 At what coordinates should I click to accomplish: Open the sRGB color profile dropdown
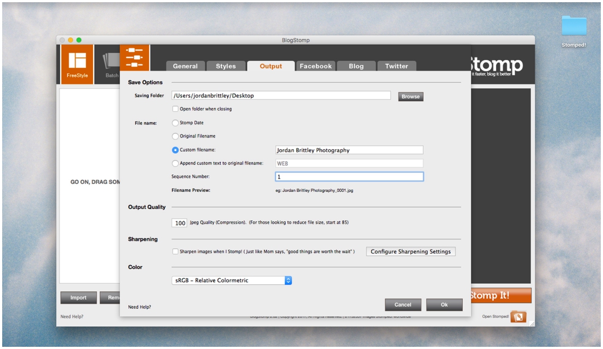231,280
